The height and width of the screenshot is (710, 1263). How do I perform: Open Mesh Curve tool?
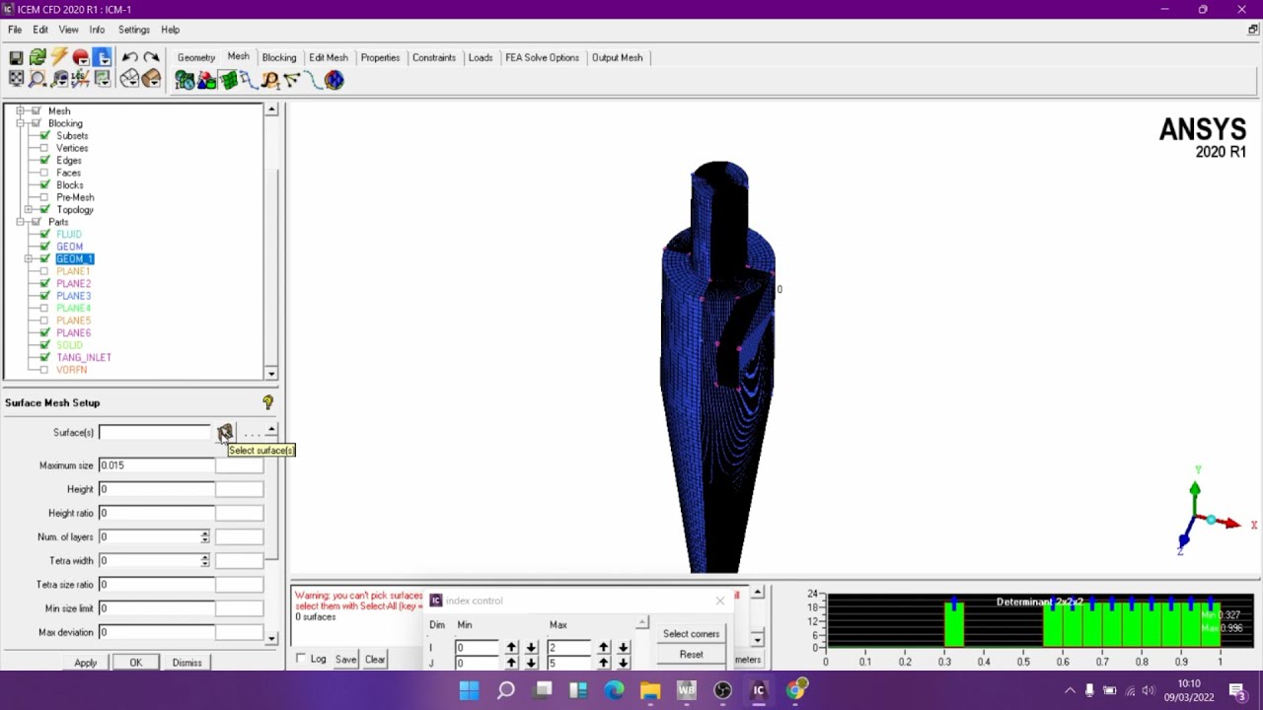(x=313, y=81)
